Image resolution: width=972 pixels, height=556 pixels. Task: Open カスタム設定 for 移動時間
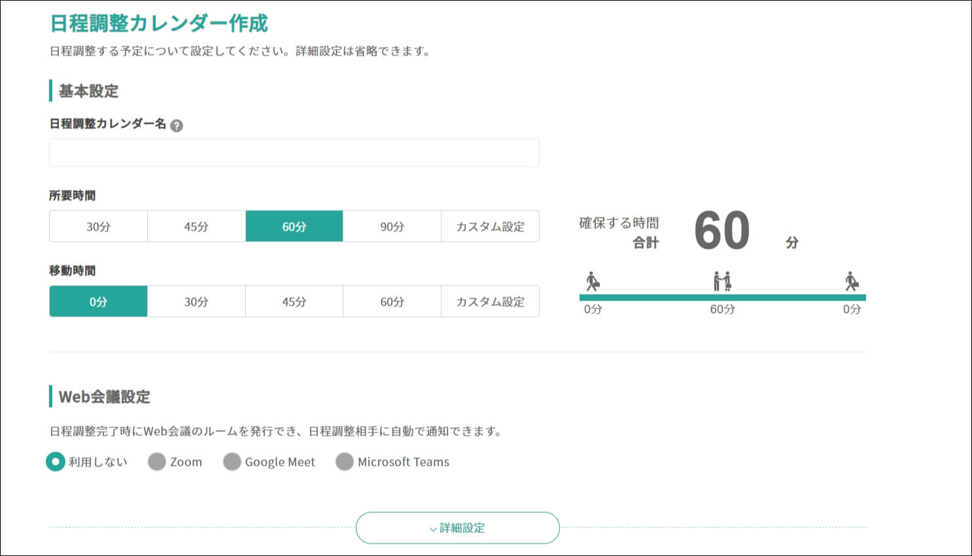[490, 301]
